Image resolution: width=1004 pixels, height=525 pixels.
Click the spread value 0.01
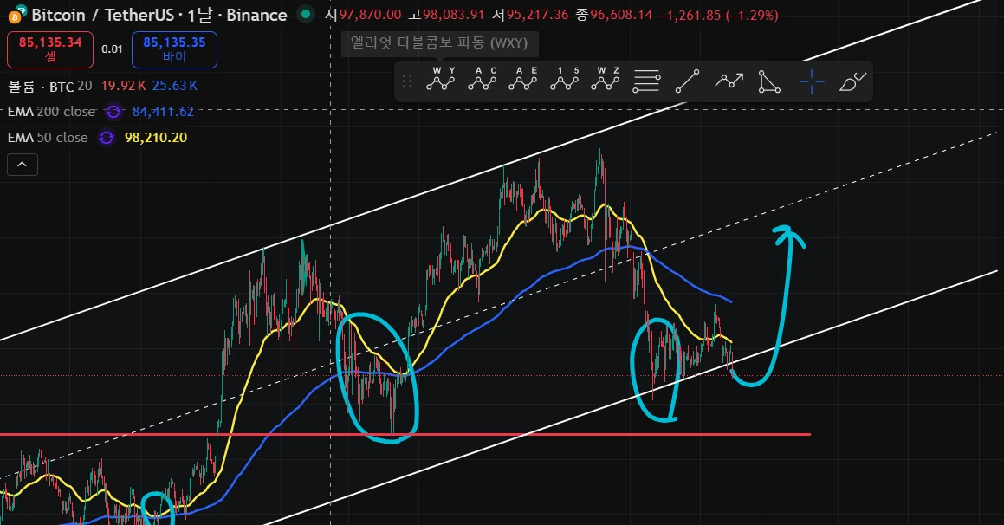(112, 49)
